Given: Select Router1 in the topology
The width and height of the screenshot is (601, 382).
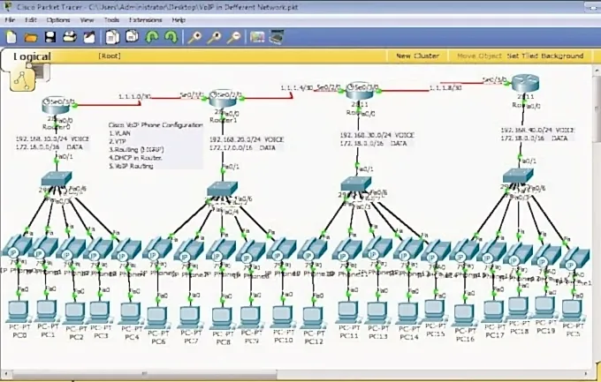Looking at the screenshot, I should pyautogui.click(x=224, y=98).
